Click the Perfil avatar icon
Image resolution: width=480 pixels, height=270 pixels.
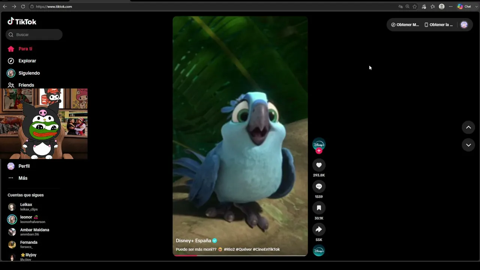(11, 166)
